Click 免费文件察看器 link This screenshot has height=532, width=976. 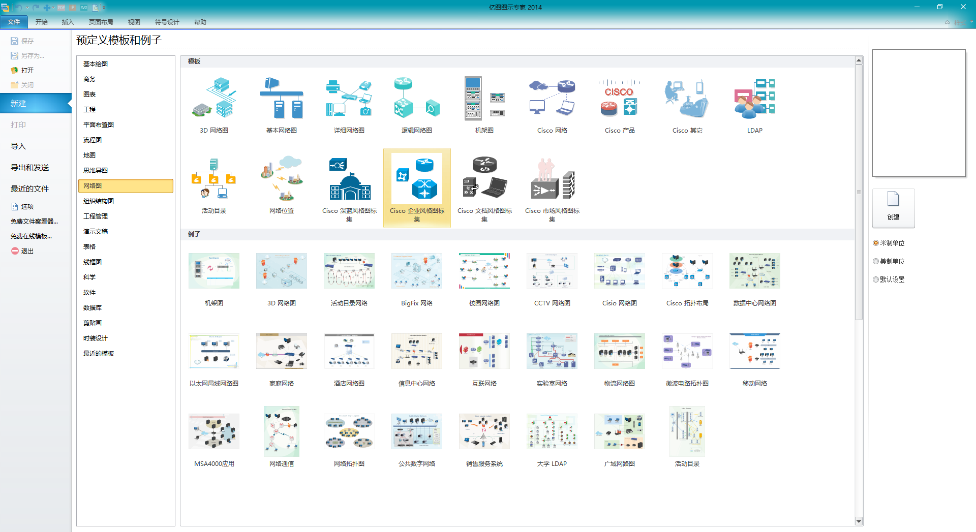(34, 221)
